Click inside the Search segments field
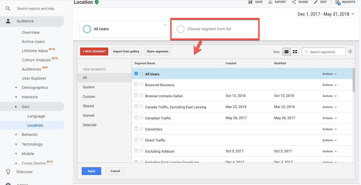The image size is (361, 185). pyautogui.click(x=325, y=52)
